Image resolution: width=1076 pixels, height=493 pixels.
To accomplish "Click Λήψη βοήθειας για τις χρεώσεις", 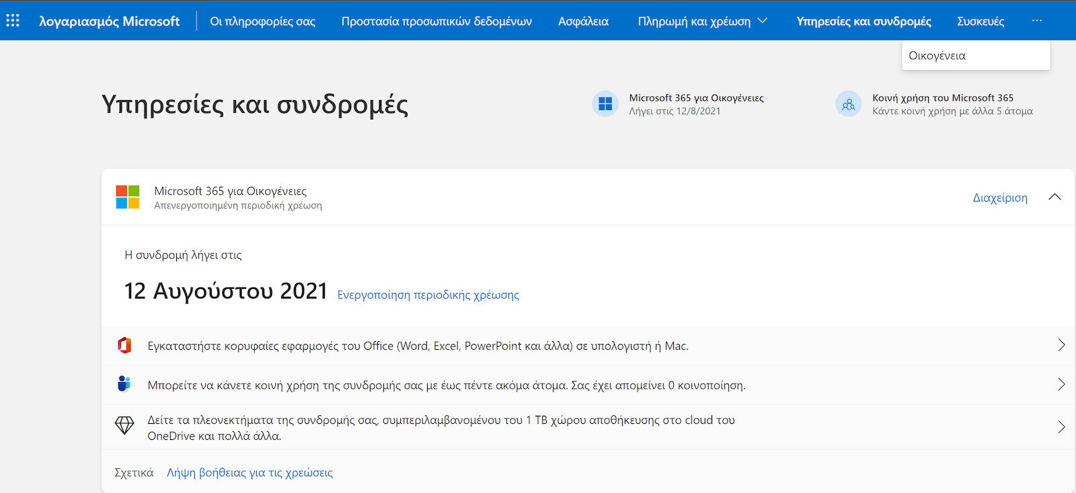I will (x=249, y=472).
